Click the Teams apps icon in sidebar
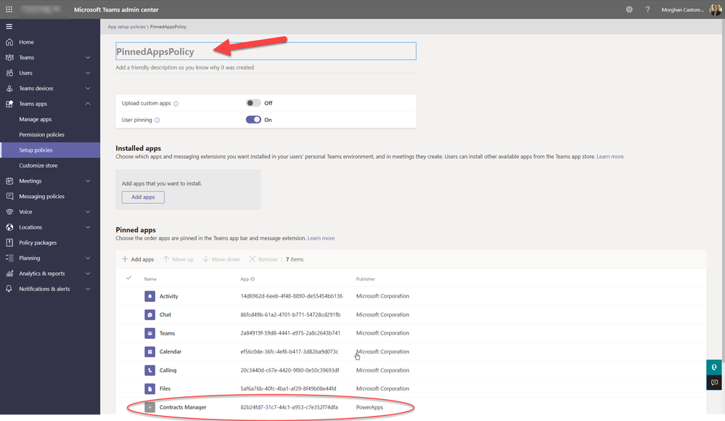The height and width of the screenshot is (421, 725). 9,104
